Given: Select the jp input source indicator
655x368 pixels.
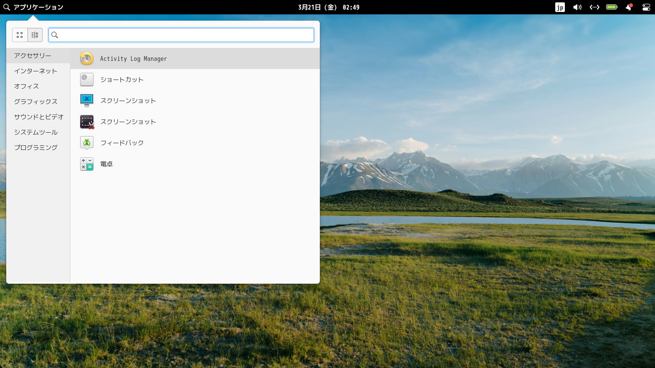Looking at the screenshot, I should click(x=560, y=7).
